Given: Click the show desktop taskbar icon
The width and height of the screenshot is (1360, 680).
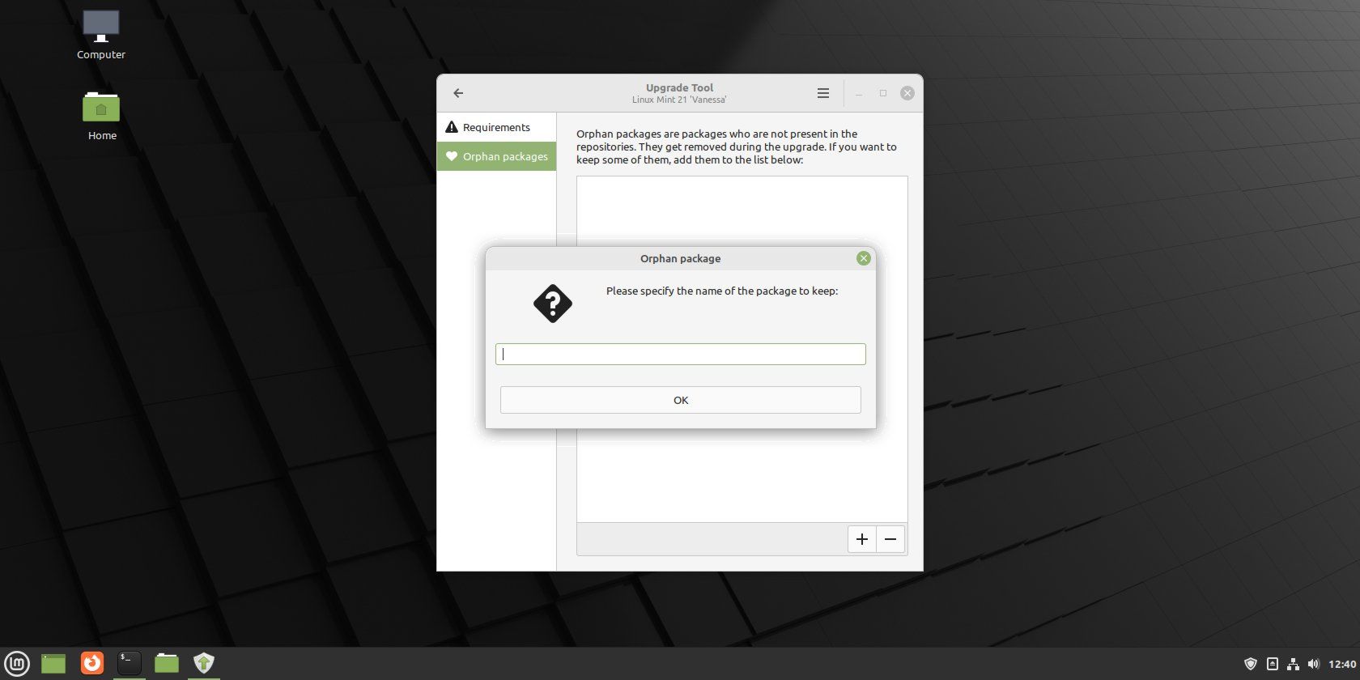Looking at the screenshot, I should [x=53, y=664].
